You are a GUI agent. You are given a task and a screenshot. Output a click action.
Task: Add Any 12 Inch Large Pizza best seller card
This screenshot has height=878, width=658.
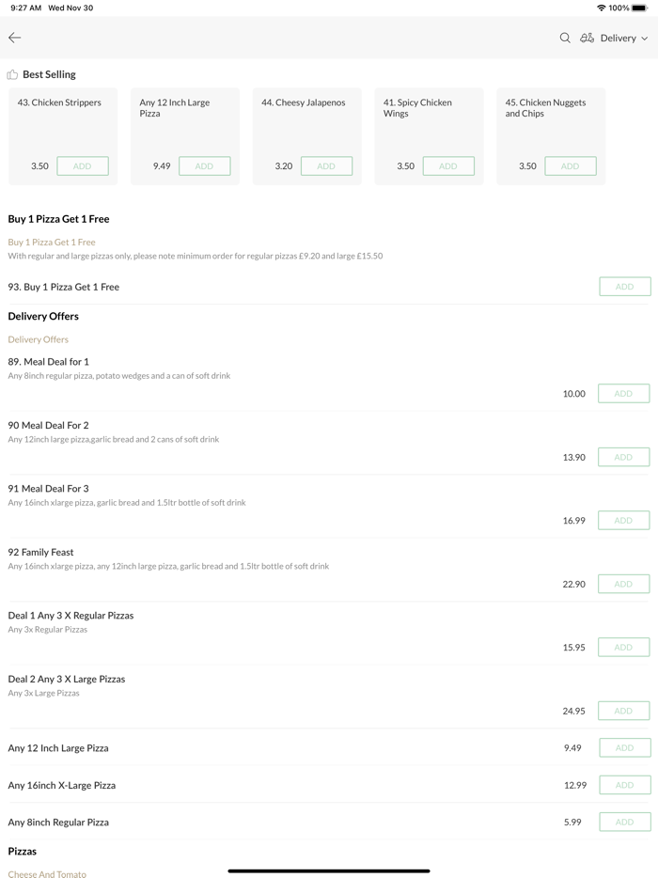[x=204, y=166]
